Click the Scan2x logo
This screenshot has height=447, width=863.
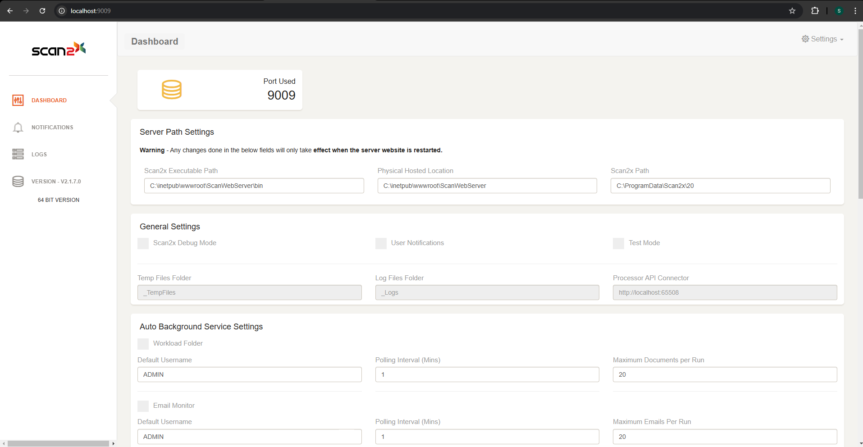point(59,49)
